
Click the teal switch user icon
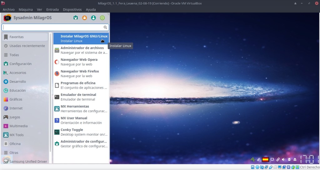[93, 18]
